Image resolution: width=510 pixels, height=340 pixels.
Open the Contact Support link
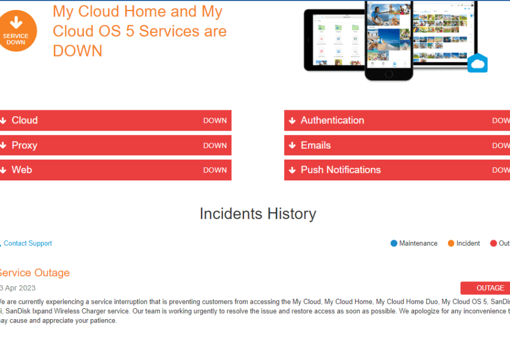pos(28,243)
